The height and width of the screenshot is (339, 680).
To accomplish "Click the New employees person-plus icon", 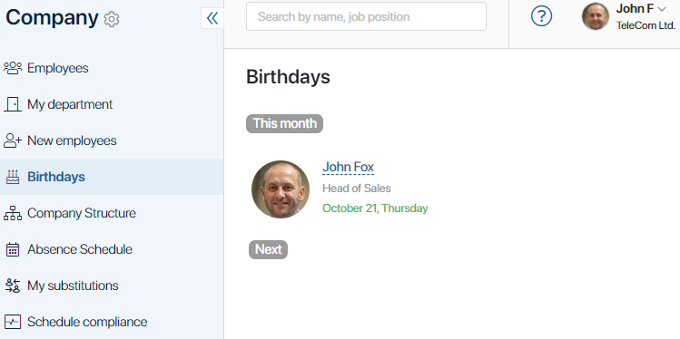I will point(13,140).
